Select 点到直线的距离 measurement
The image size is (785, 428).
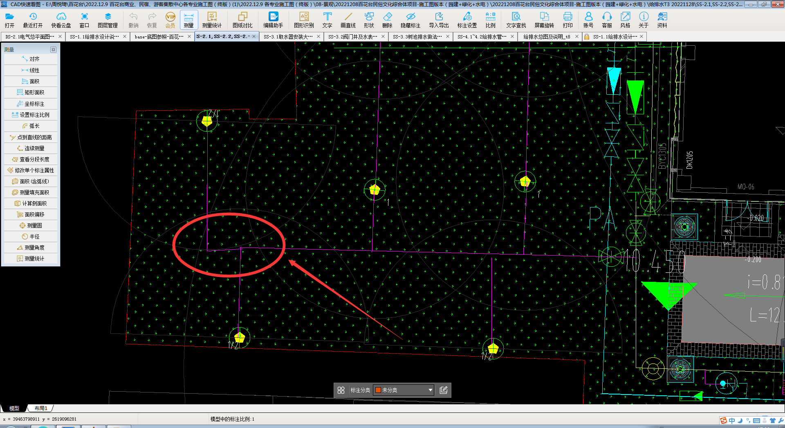click(x=31, y=137)
